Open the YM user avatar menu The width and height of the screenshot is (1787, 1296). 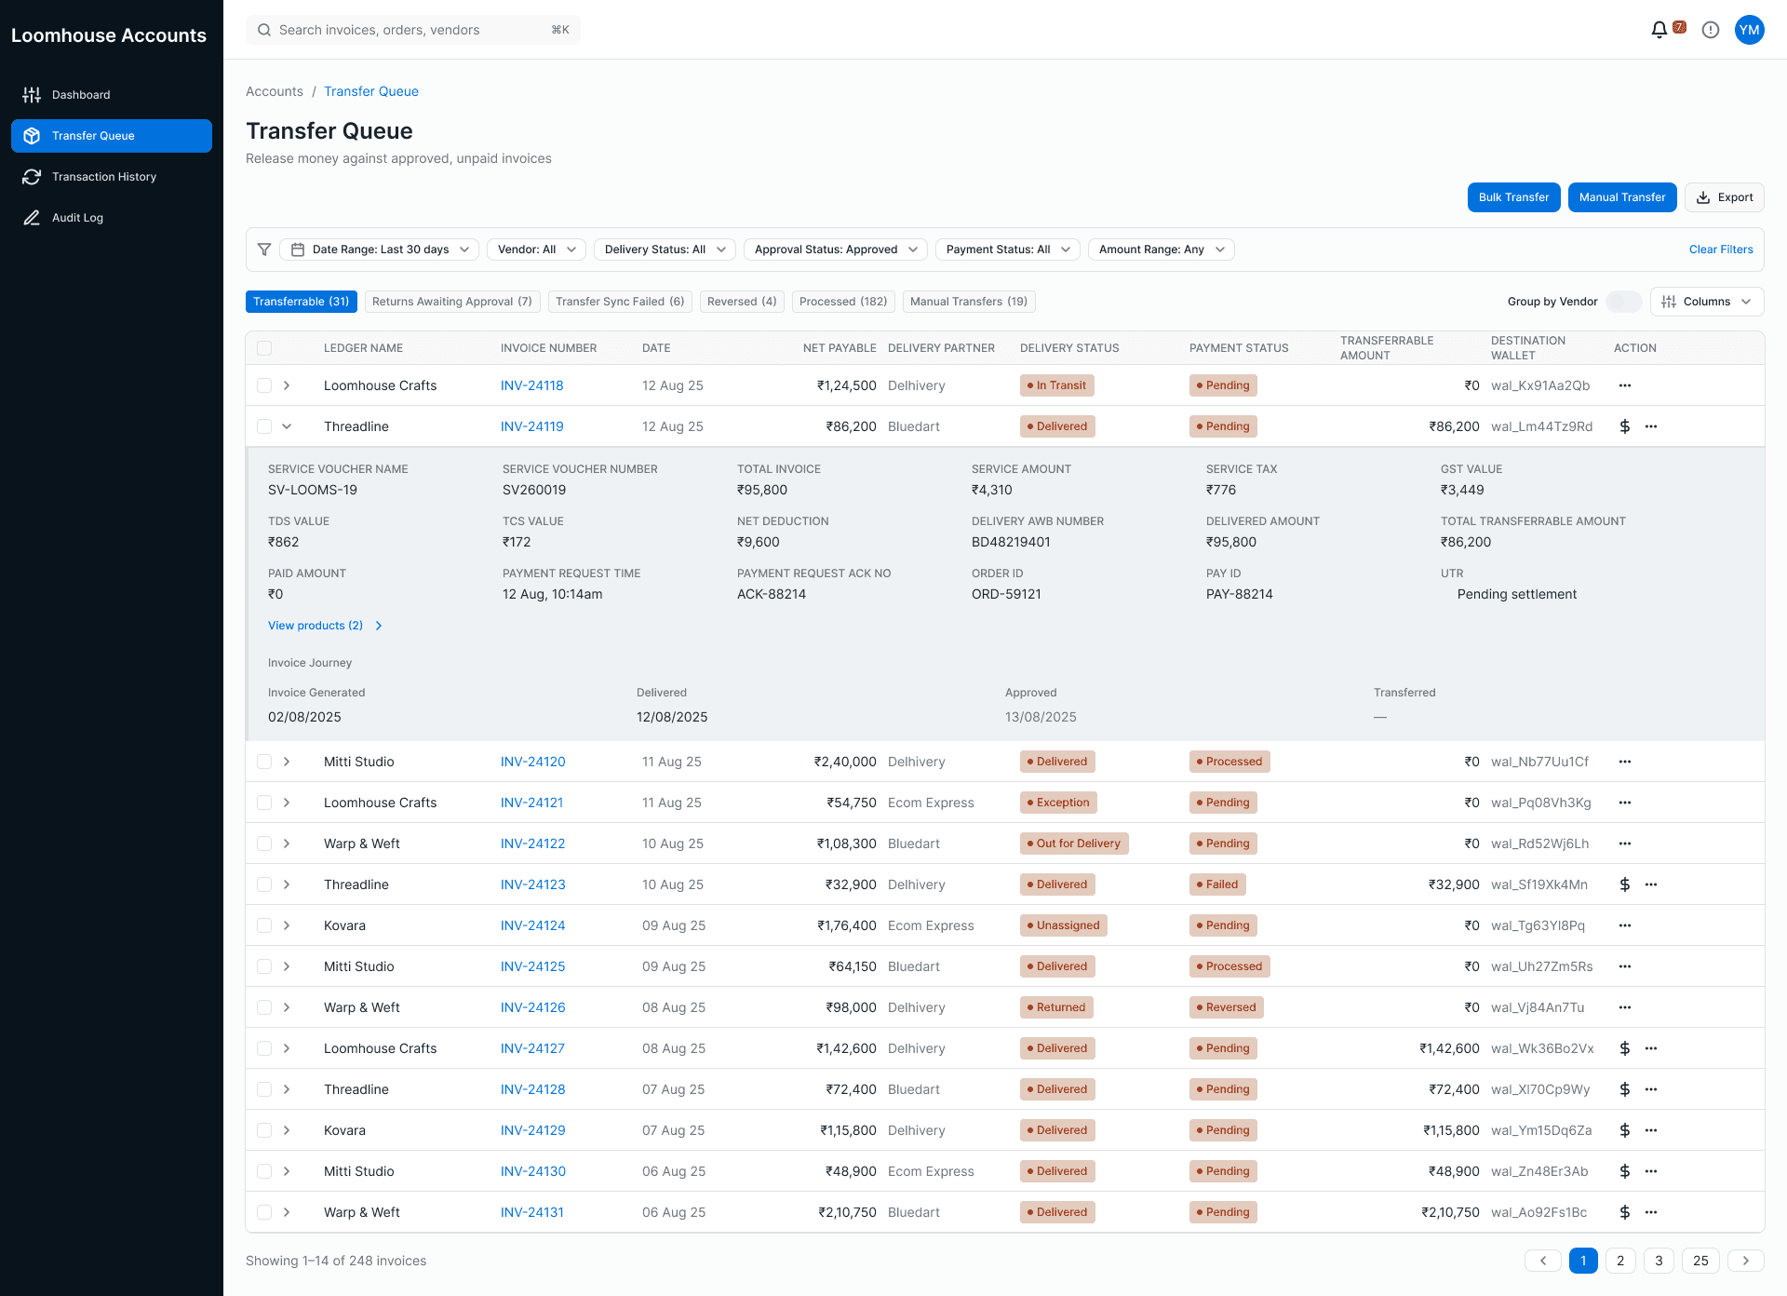1749,30
